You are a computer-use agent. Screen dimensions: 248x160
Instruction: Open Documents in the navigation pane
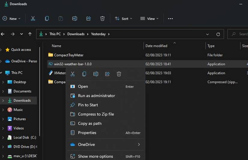pyautogui.click(x=22, y=91)
